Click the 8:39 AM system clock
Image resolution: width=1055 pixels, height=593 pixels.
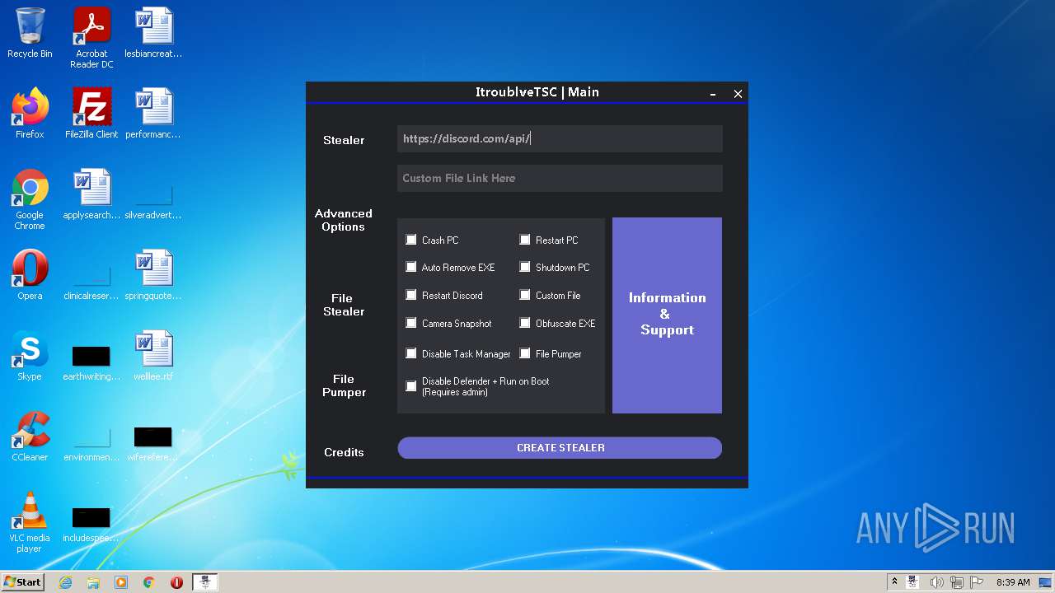point(1012,582)
